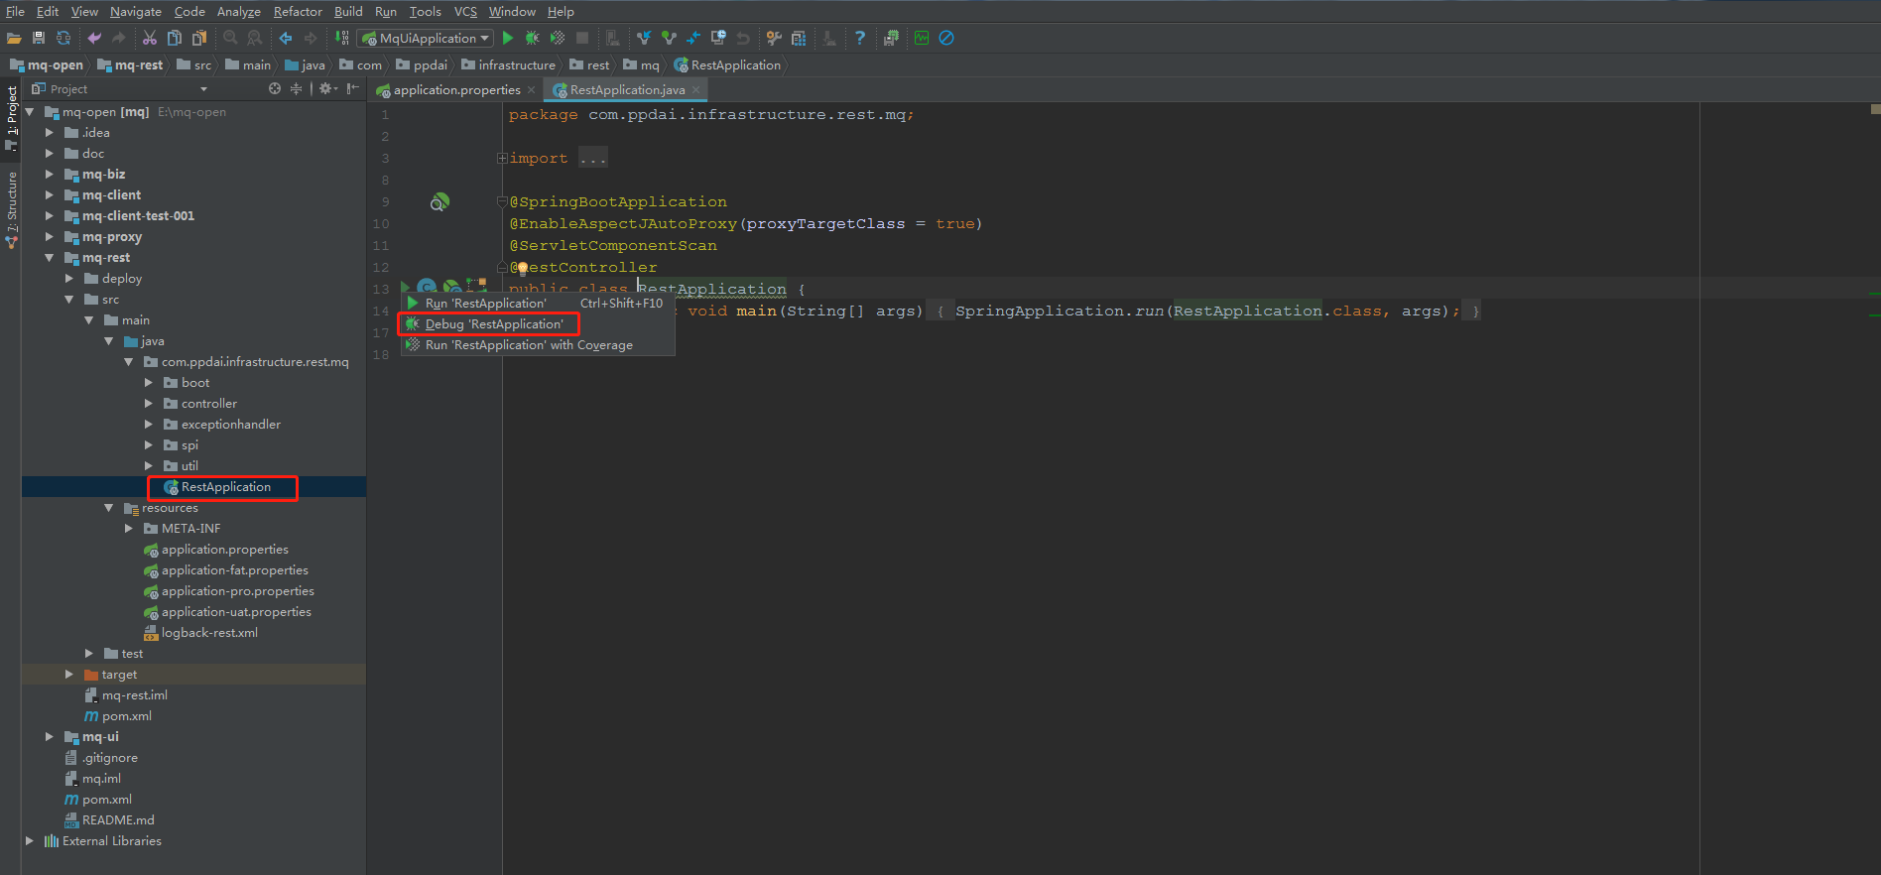Click the RestApplication breadcrumb

click(728, 65)
